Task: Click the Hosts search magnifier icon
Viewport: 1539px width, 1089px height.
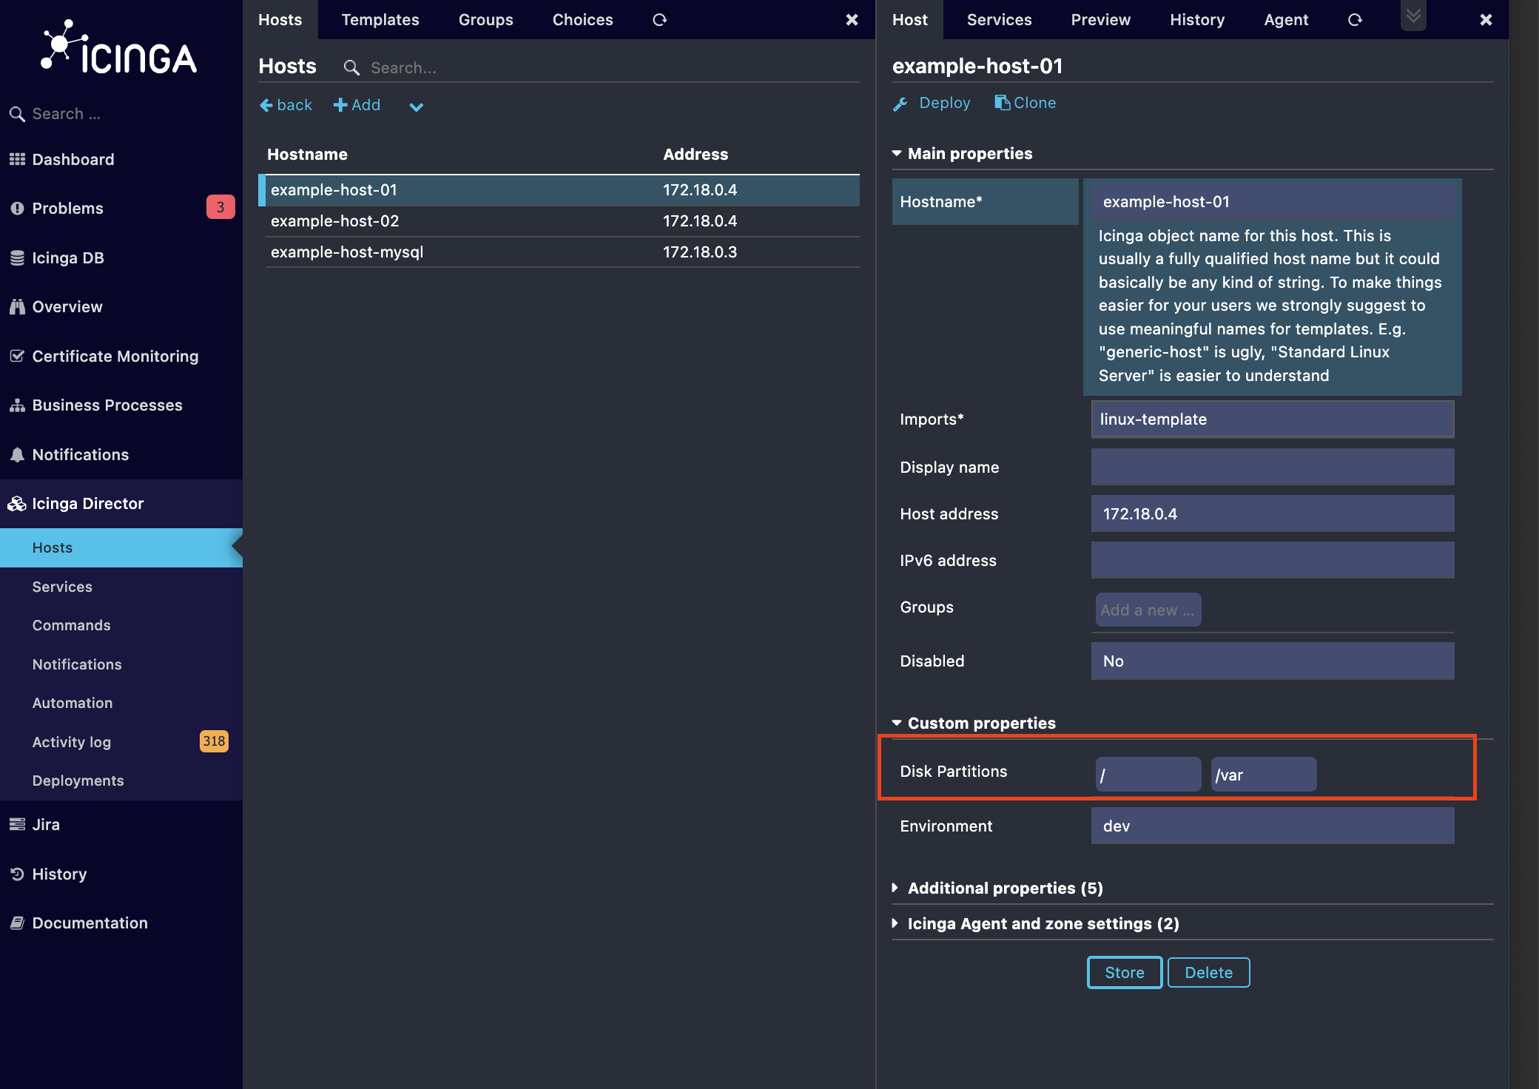Action: coord(351,68)
